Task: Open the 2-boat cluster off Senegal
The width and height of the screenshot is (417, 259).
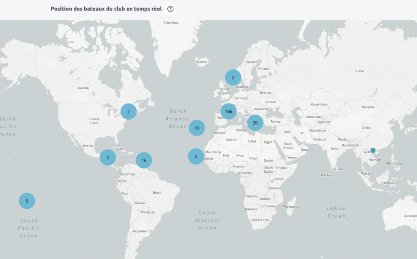Action: click(196, 156)
